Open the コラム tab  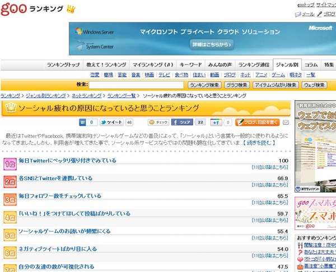pyautogui.click(x=311, y=65)
